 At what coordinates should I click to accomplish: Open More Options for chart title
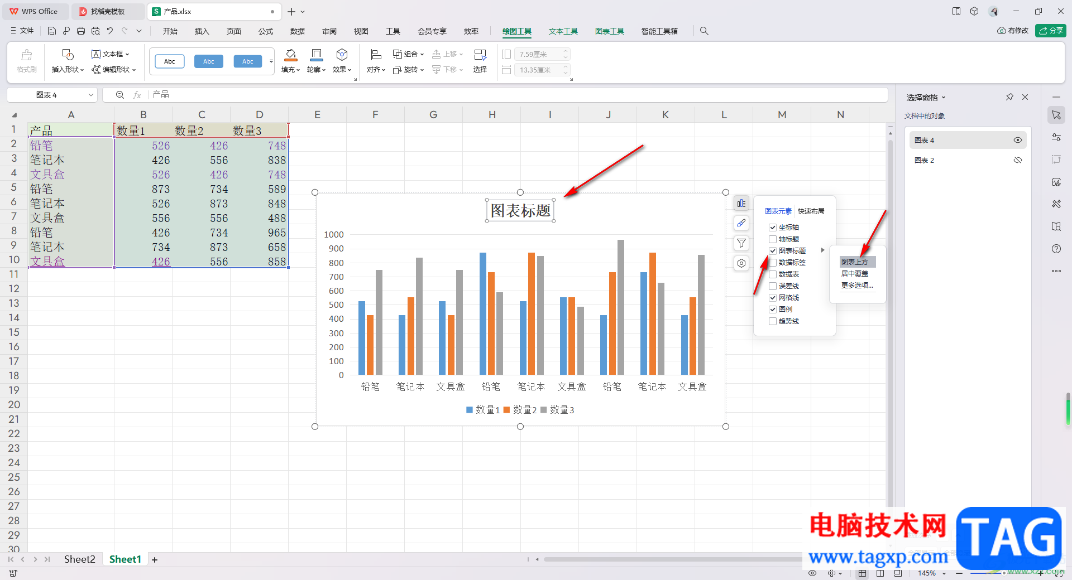click(857, 286)
